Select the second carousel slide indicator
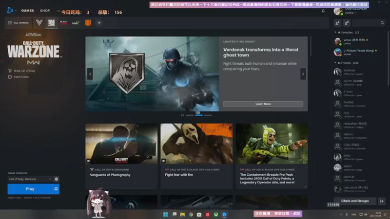 pos(199,115)
